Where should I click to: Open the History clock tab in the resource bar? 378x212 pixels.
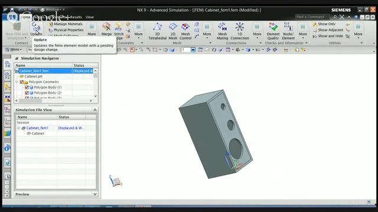8,177
